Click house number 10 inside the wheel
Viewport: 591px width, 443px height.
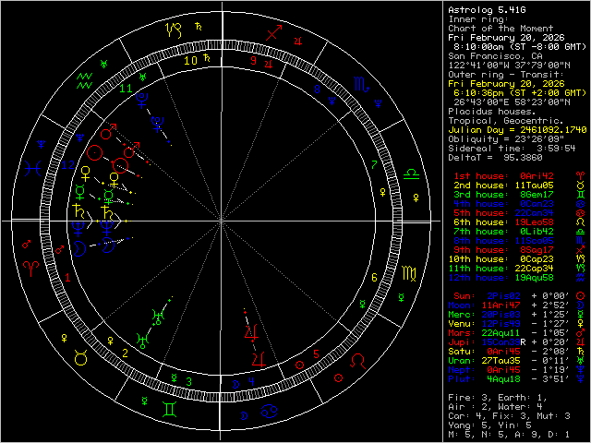(190, 61)
